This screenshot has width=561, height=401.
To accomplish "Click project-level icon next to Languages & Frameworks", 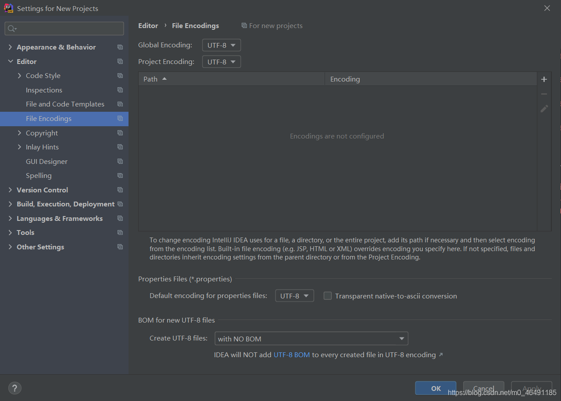I will [x=120, y=218].
